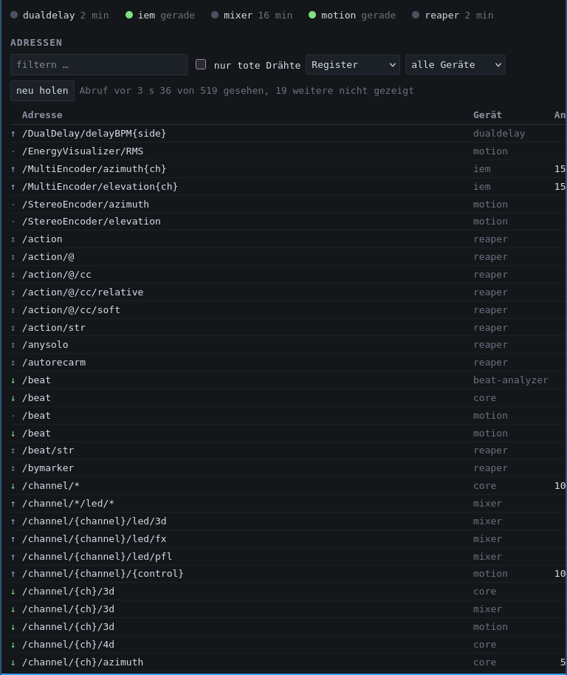Sort by the Gerät column header
The width and height of the screenshot is (567, 675).
(x=487, y=115)
